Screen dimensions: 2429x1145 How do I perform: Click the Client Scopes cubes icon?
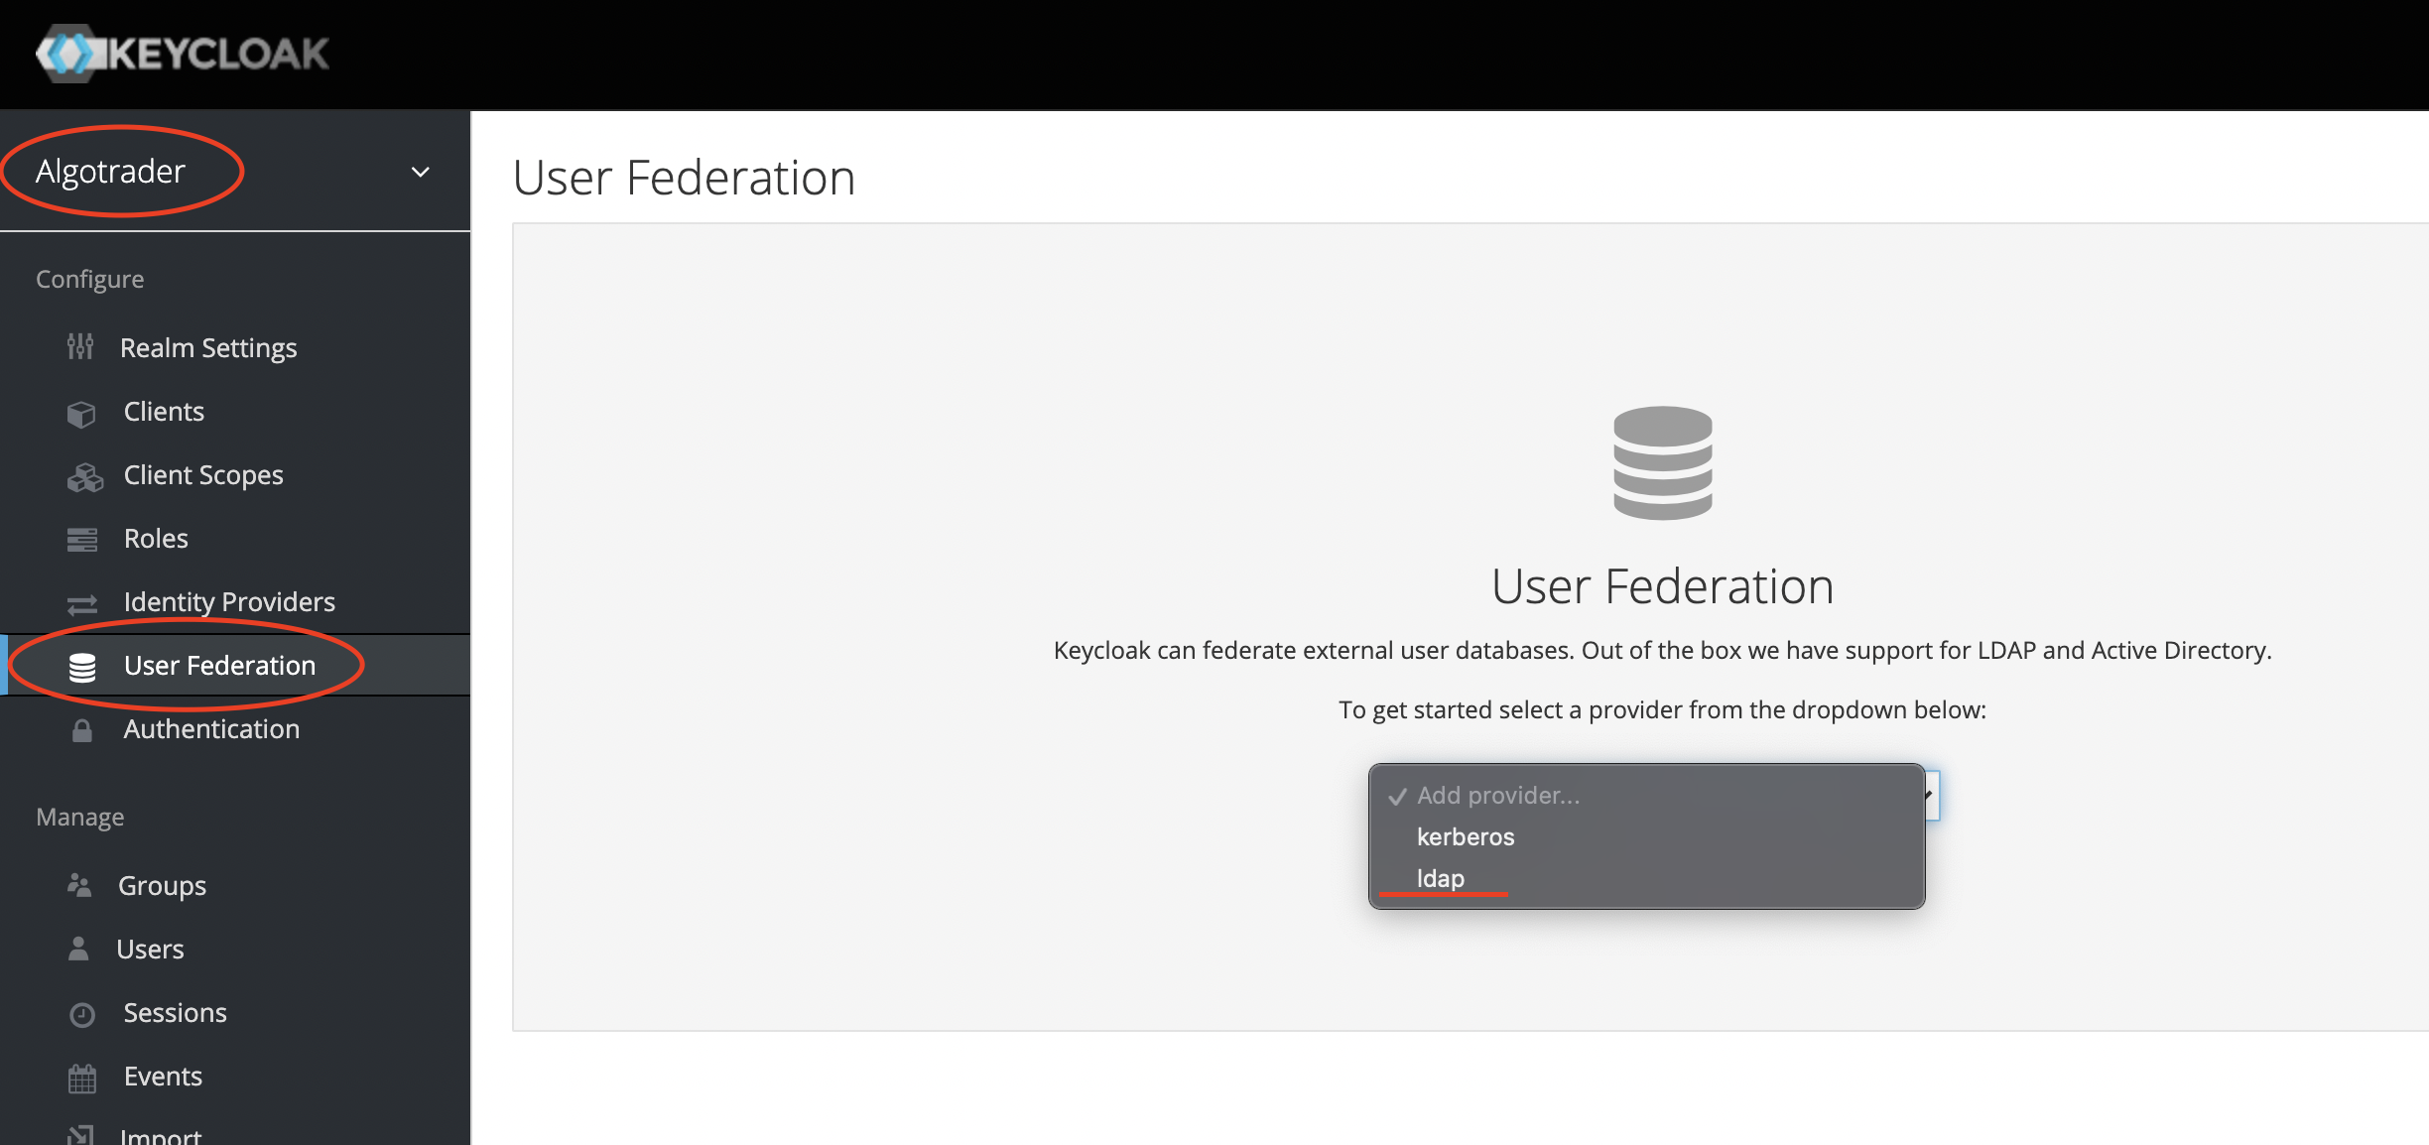(85, 477)
